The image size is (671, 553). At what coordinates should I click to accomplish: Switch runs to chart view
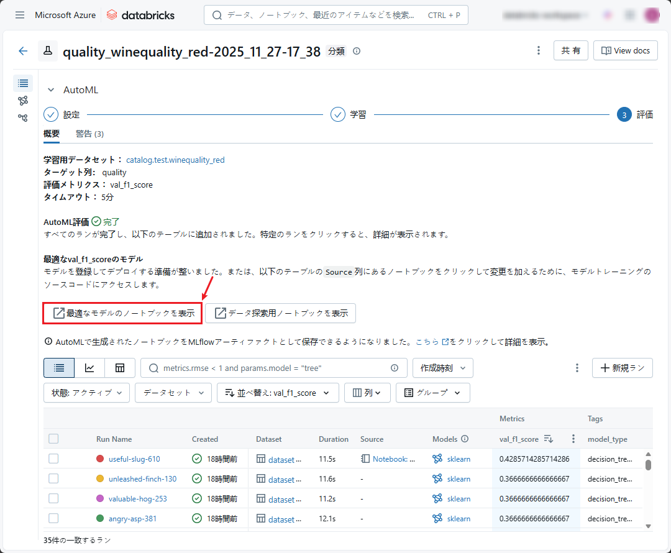click(89, 368)
